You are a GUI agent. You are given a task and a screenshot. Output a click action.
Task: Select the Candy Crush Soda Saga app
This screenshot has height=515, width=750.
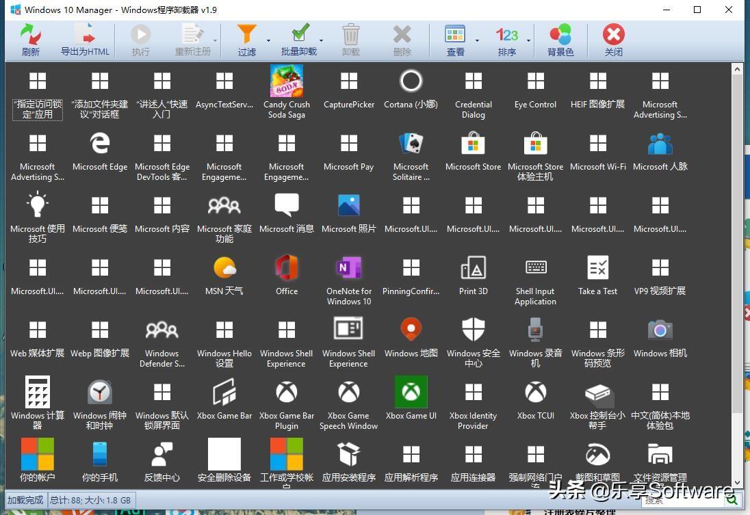pos(287,81)
